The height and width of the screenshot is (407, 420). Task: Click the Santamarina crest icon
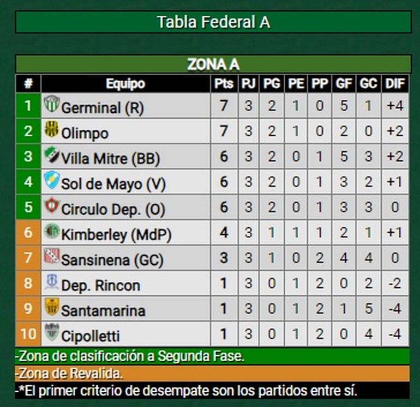[x=51, y=307]
